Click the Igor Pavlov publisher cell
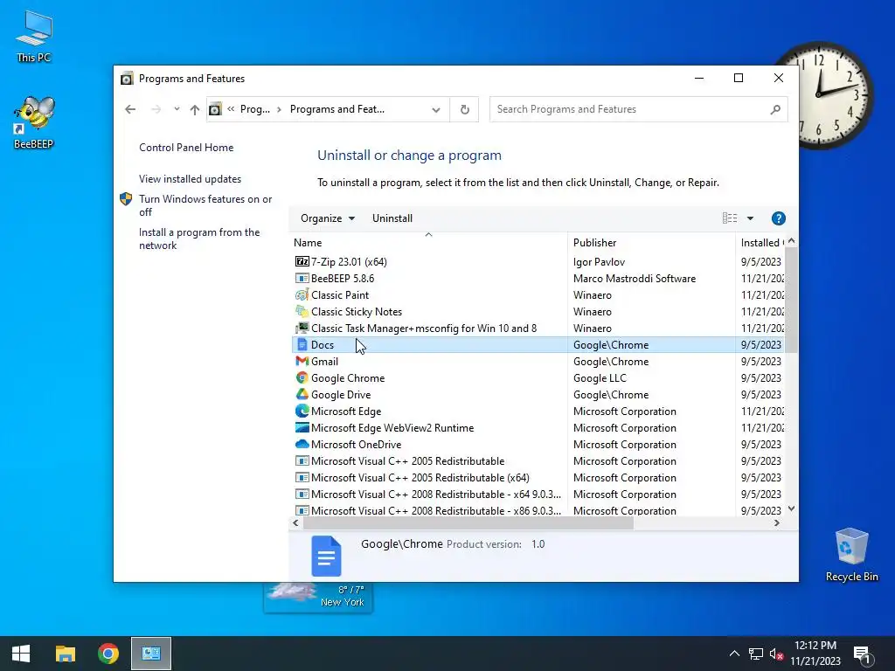Viewport: 895px width, 671px height. coord(599,262)
